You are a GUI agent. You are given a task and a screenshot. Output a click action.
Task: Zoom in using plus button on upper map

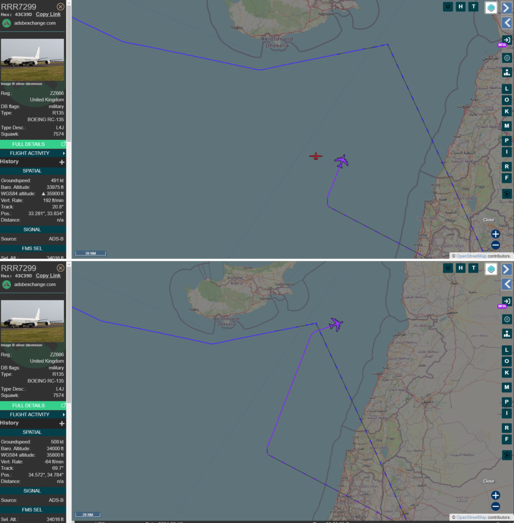point(496,234)
